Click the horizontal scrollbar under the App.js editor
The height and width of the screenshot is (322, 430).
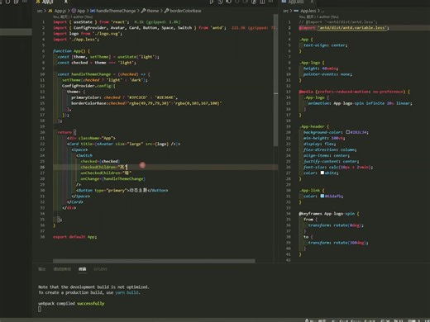(154, 261)
